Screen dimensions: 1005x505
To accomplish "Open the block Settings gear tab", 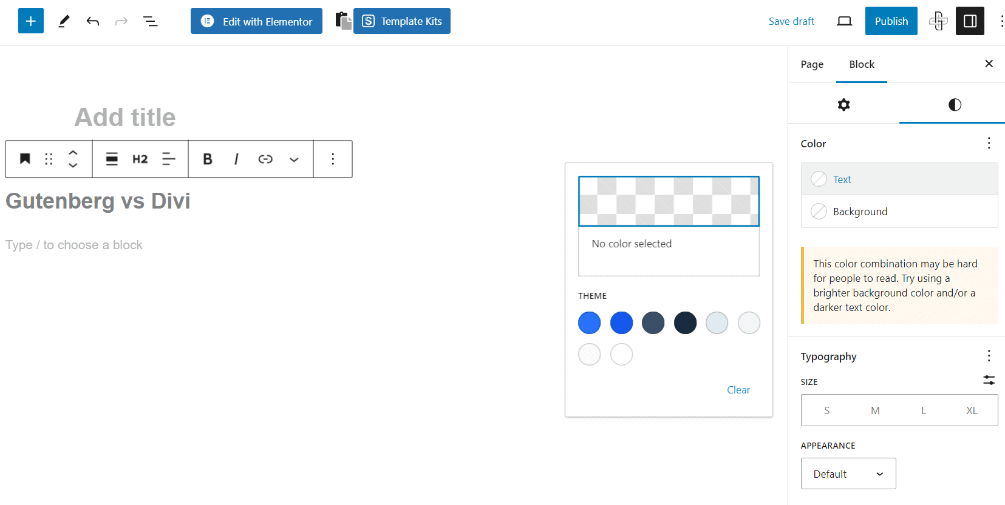I will (843, 104).
